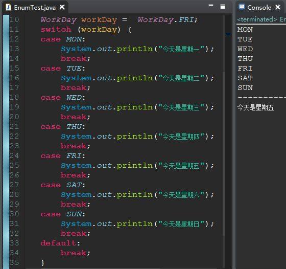Select the EnumTest.java editor tab
The height and width of the screenshot is (269, 286).
pos(35,8)
